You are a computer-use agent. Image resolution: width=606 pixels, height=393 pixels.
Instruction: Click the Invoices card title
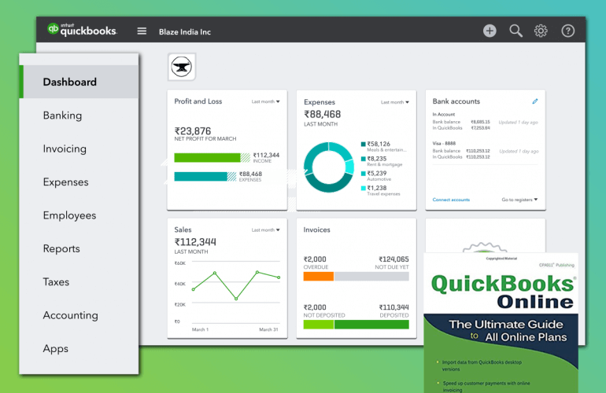[x=316, y=230]
